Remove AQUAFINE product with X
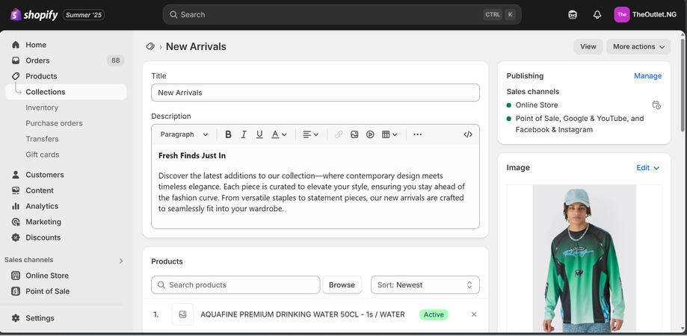 coord(474,314)
